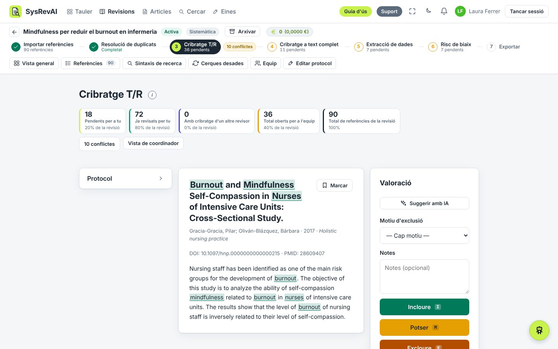
Task: Open step 5 Extracció de dades
Action: coord(383,47)
